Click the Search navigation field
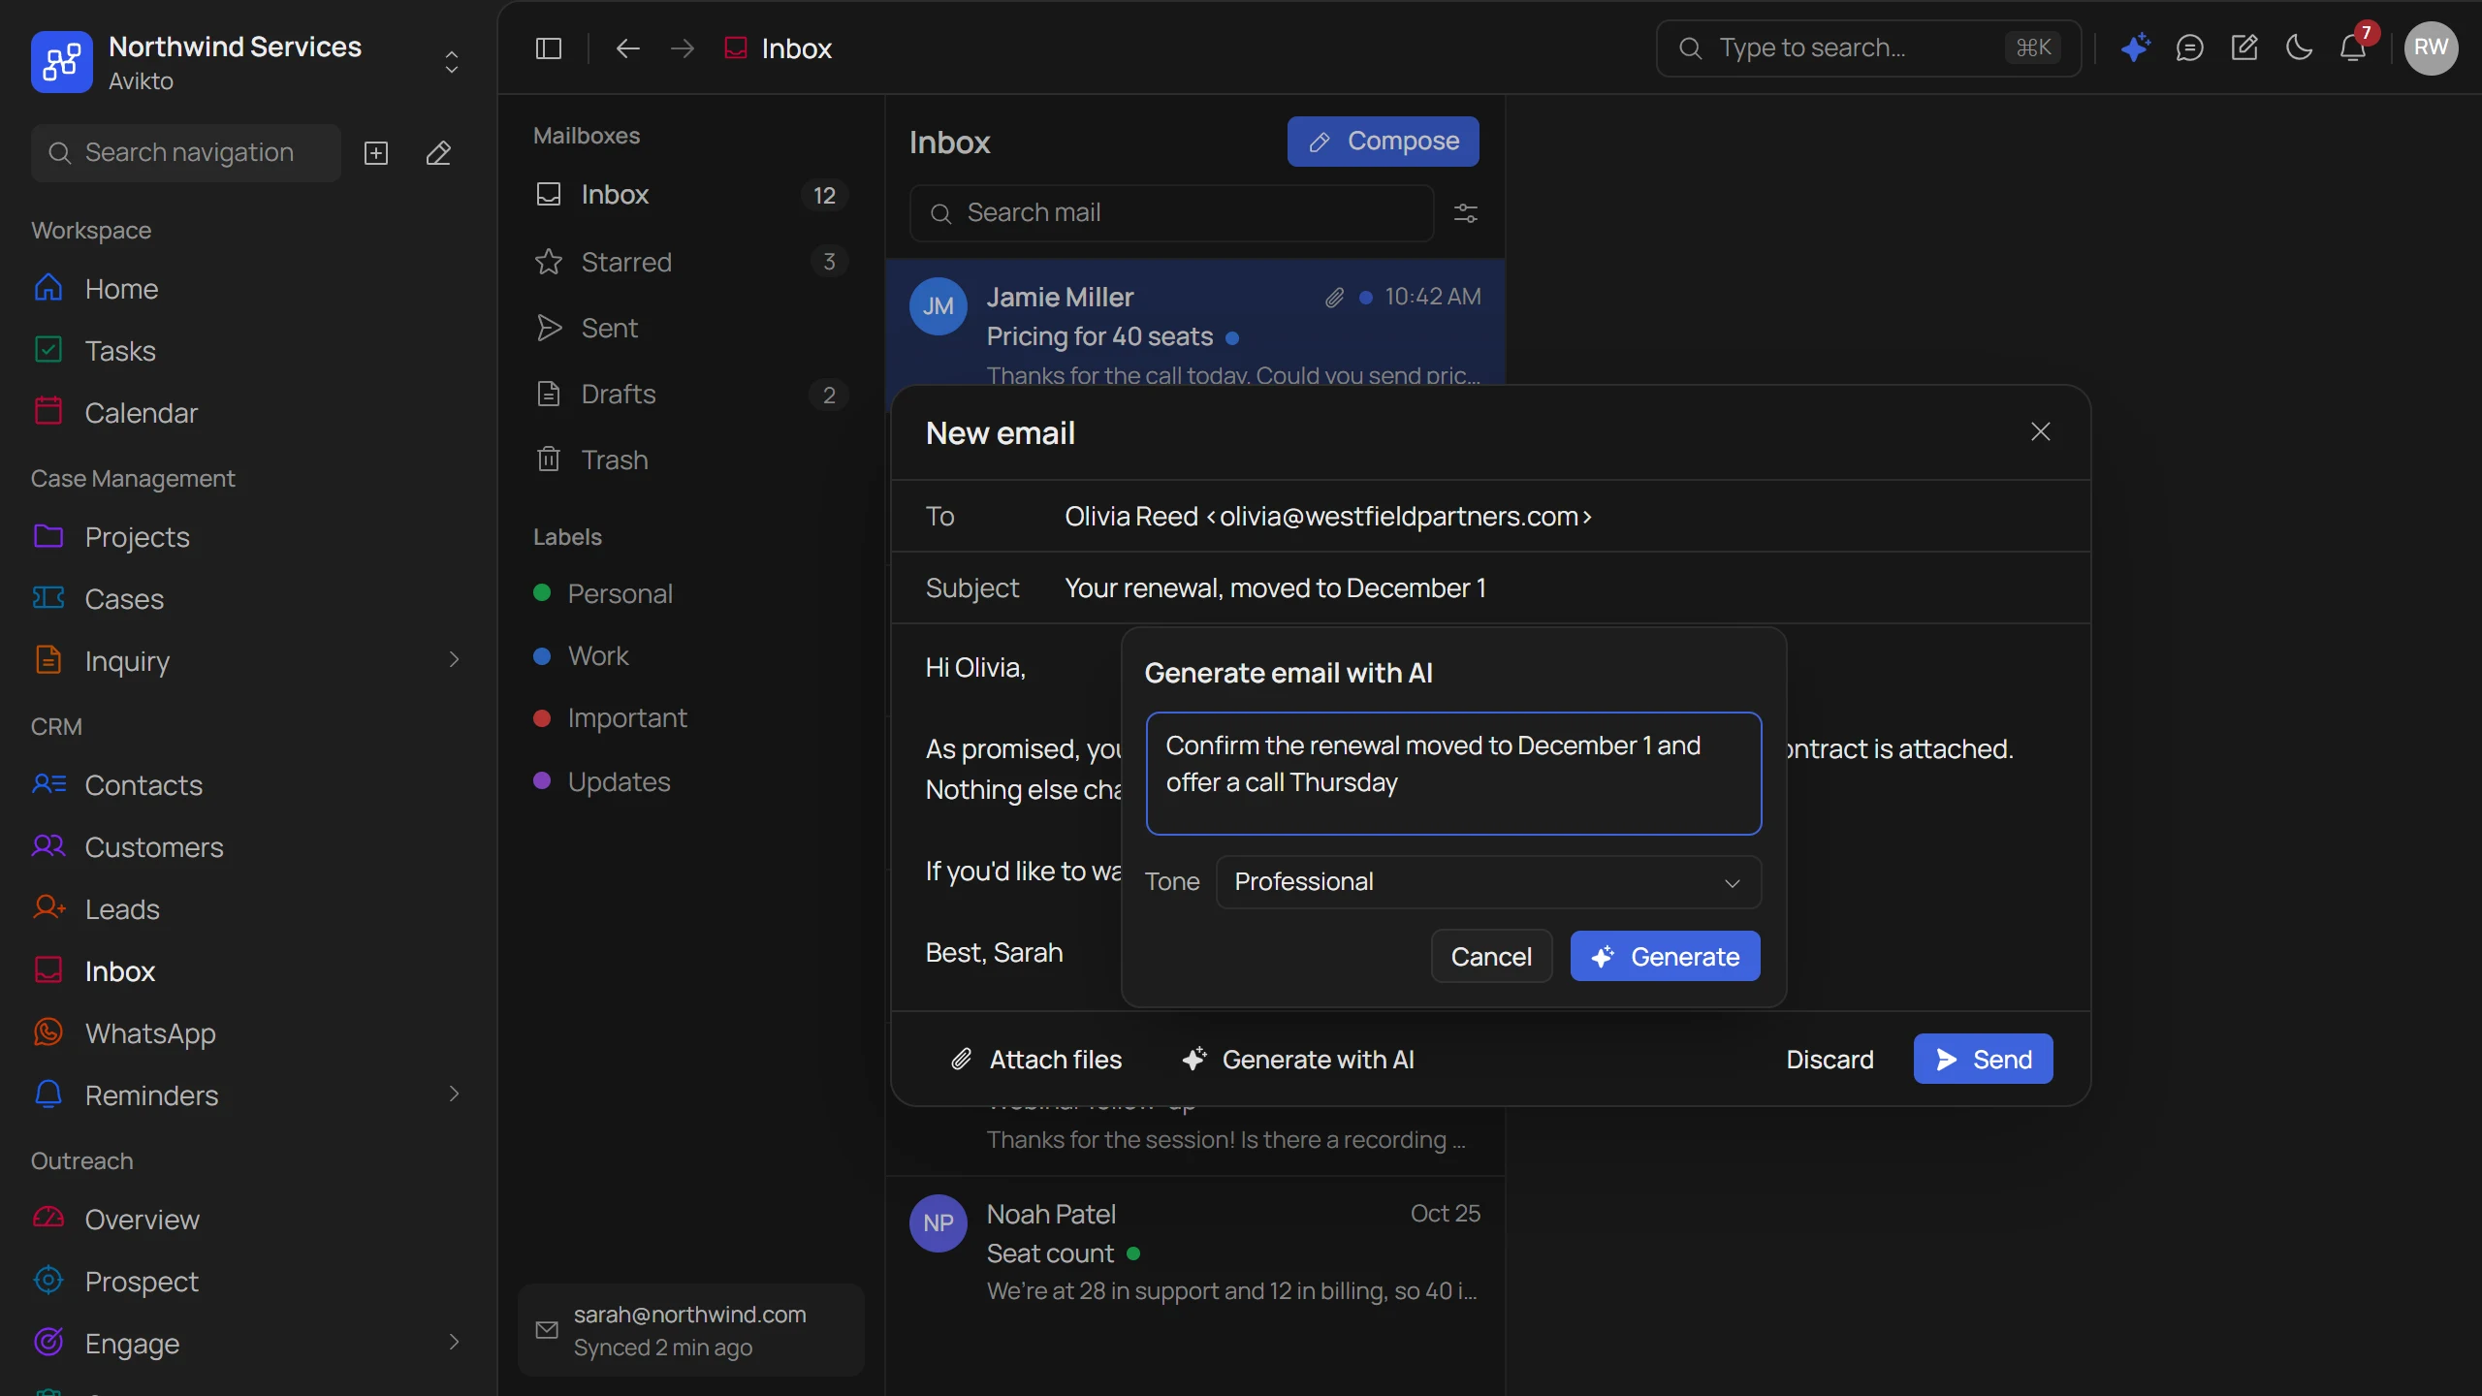 [186, 153]
